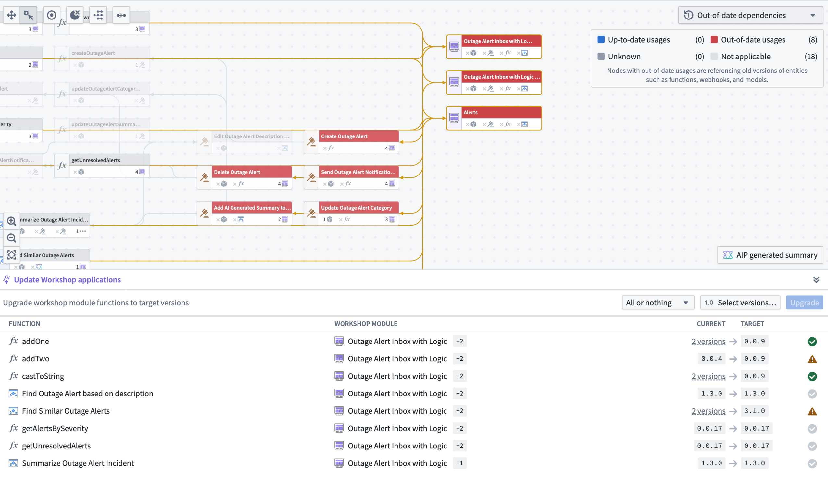828x479 pixels.
Task: Open the Out-of-date dependencies dropdown
Action: click(x=750, y=15)
